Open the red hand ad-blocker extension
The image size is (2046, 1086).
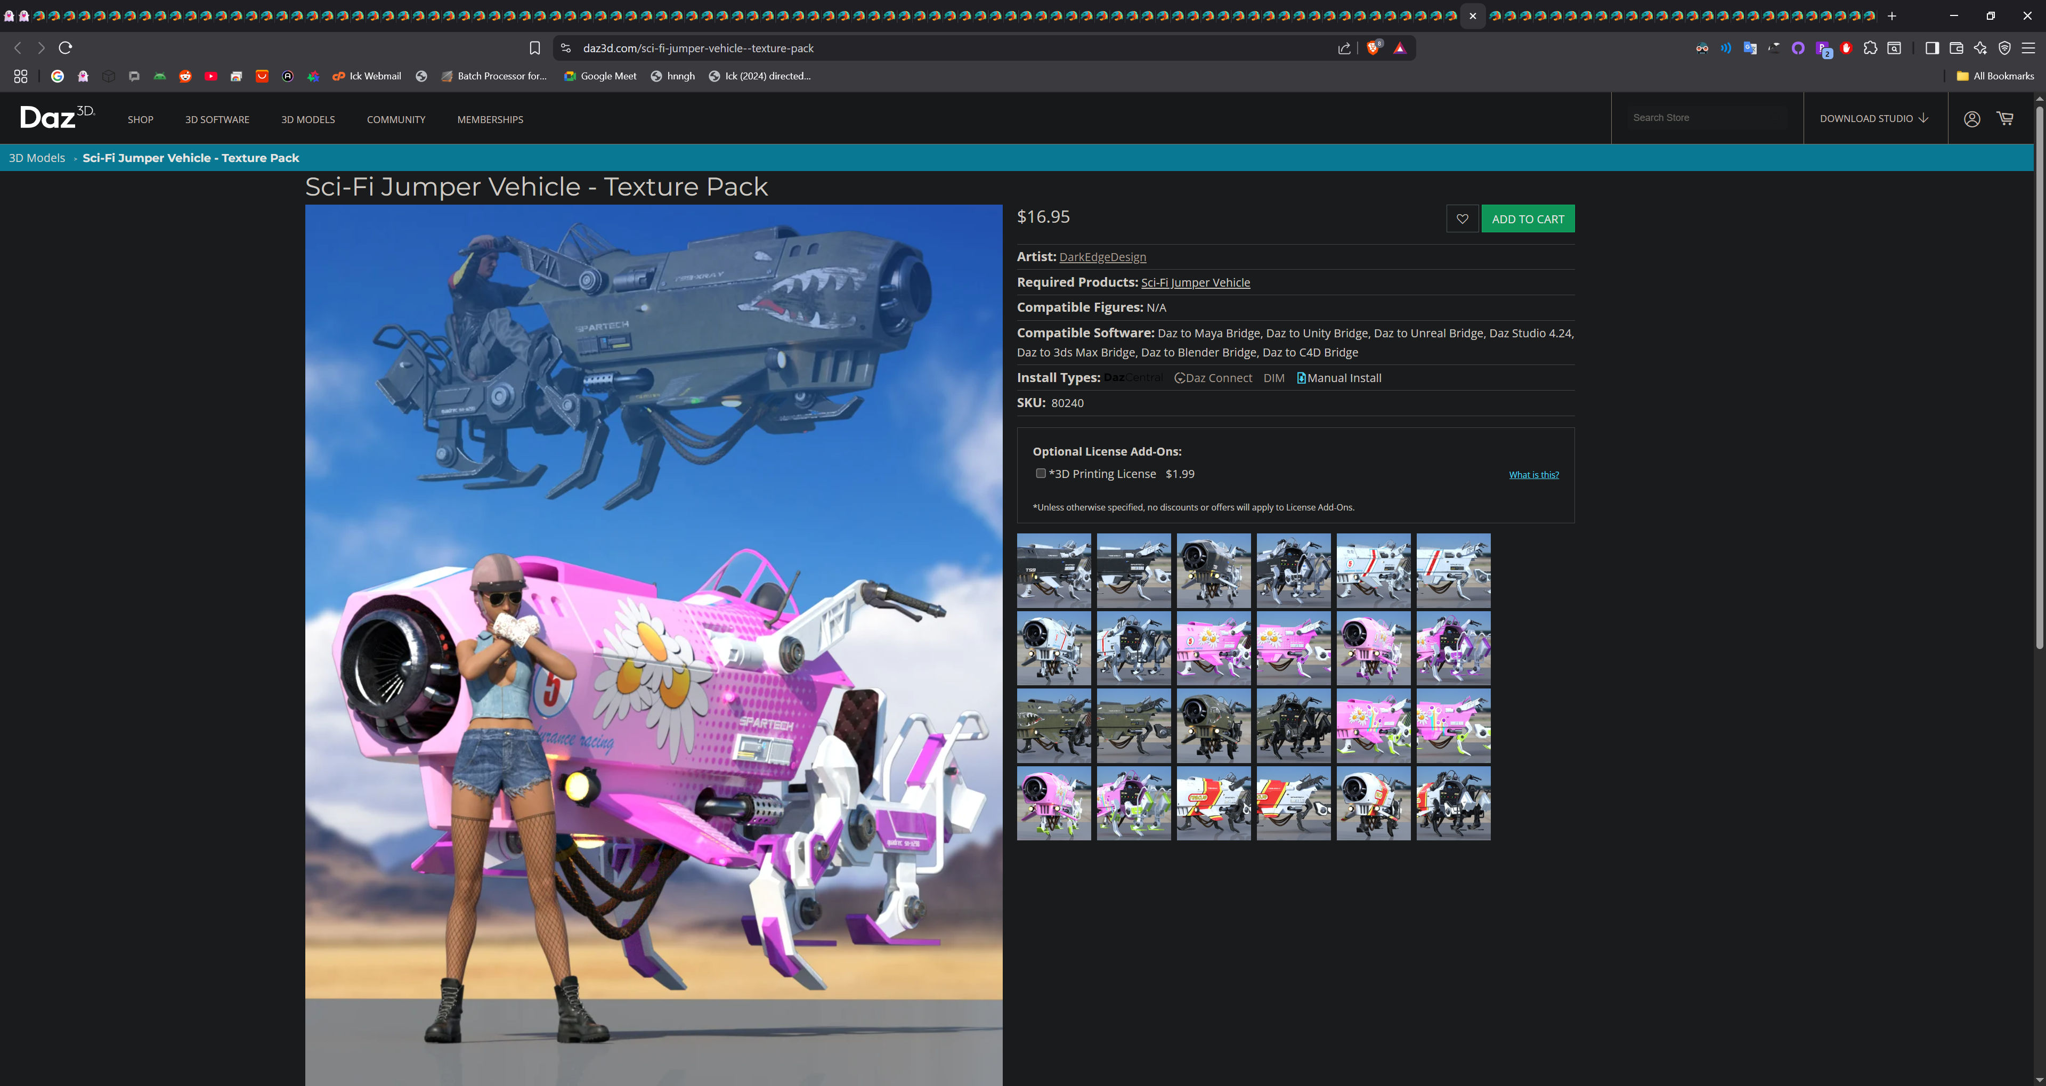(x=1846, y=48)
